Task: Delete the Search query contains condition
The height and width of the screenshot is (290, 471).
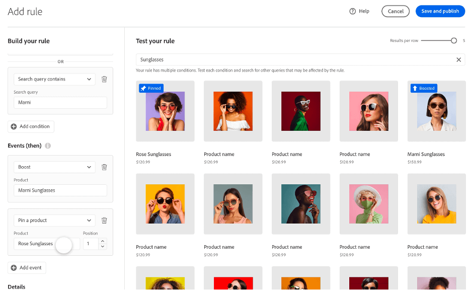Action: [x=104, y=79]
